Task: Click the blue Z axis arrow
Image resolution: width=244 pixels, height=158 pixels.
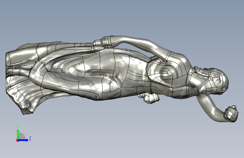Action: click(23, 140)
